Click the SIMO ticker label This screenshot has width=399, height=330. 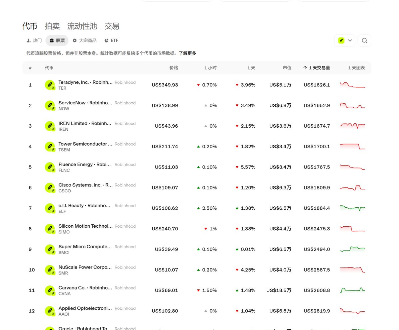coord(64,232)
